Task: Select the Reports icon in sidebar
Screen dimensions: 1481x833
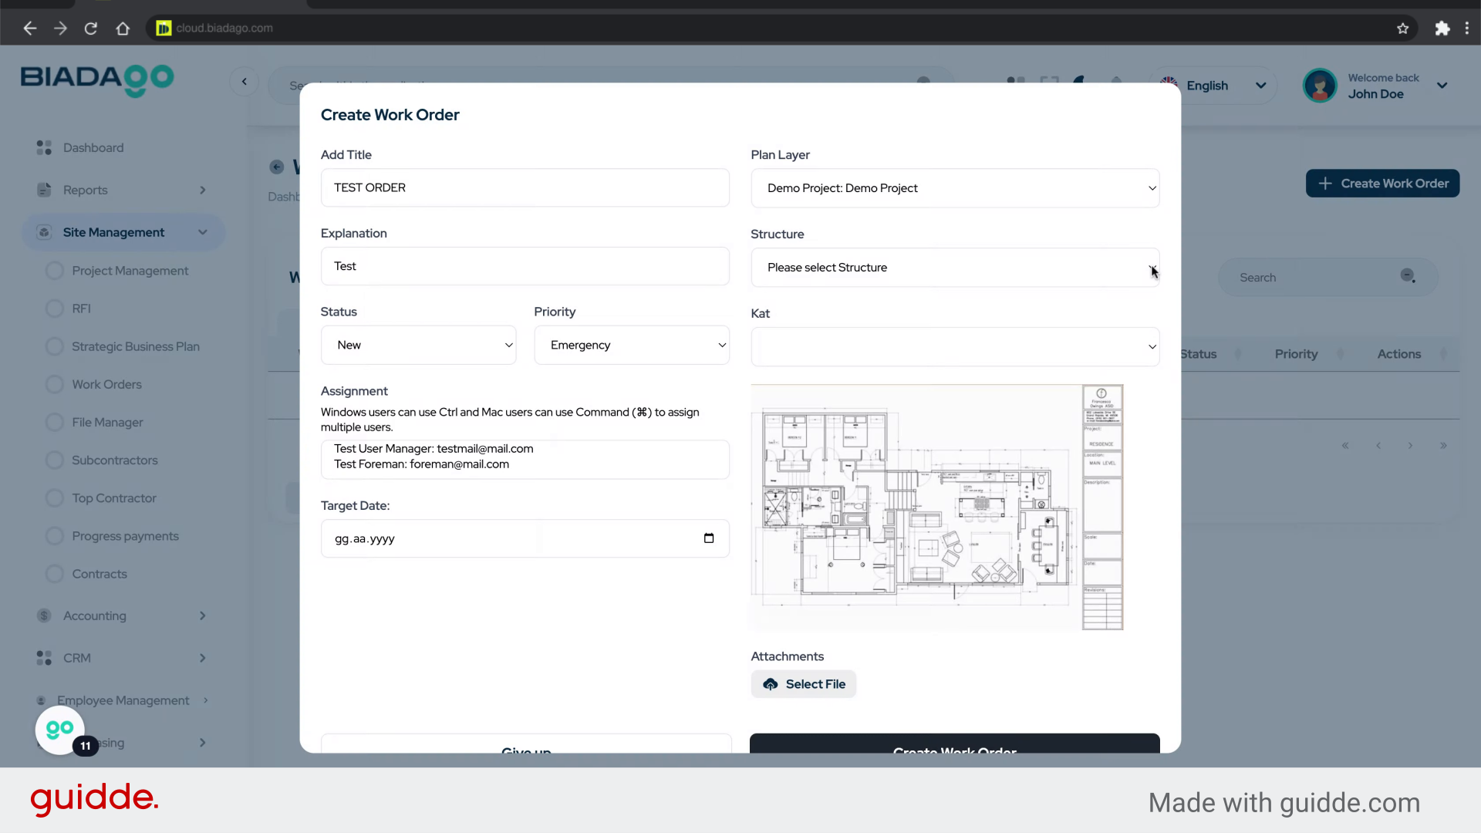Action: tap(42, 190)
